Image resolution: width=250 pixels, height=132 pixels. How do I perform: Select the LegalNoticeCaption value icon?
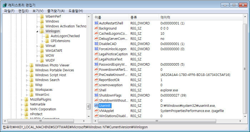[96, 54]
